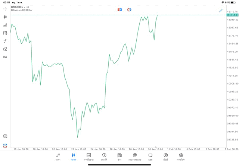Activate the crosshair cursor tool
The image size is (239, 167).
(5, 9)
